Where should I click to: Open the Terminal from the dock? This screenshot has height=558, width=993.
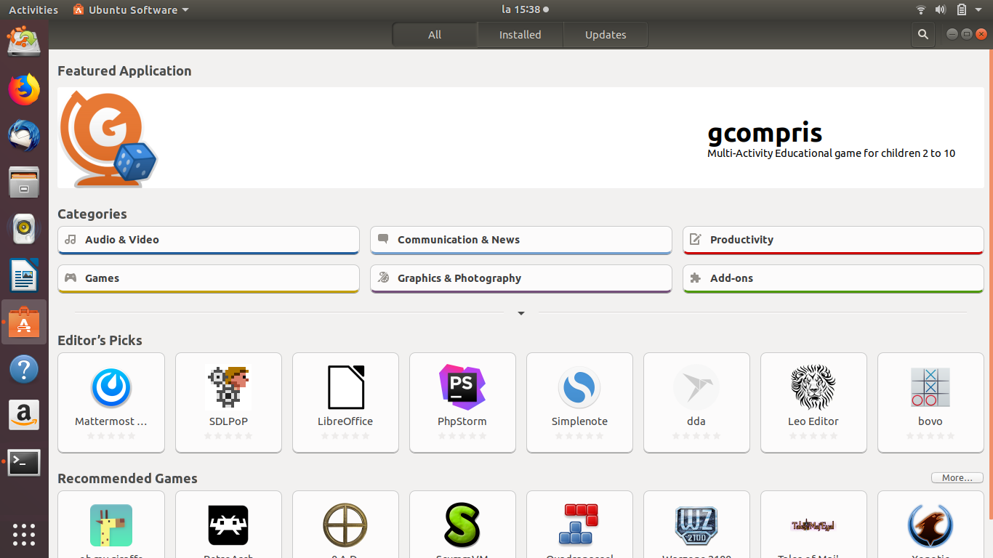[24, 462]
